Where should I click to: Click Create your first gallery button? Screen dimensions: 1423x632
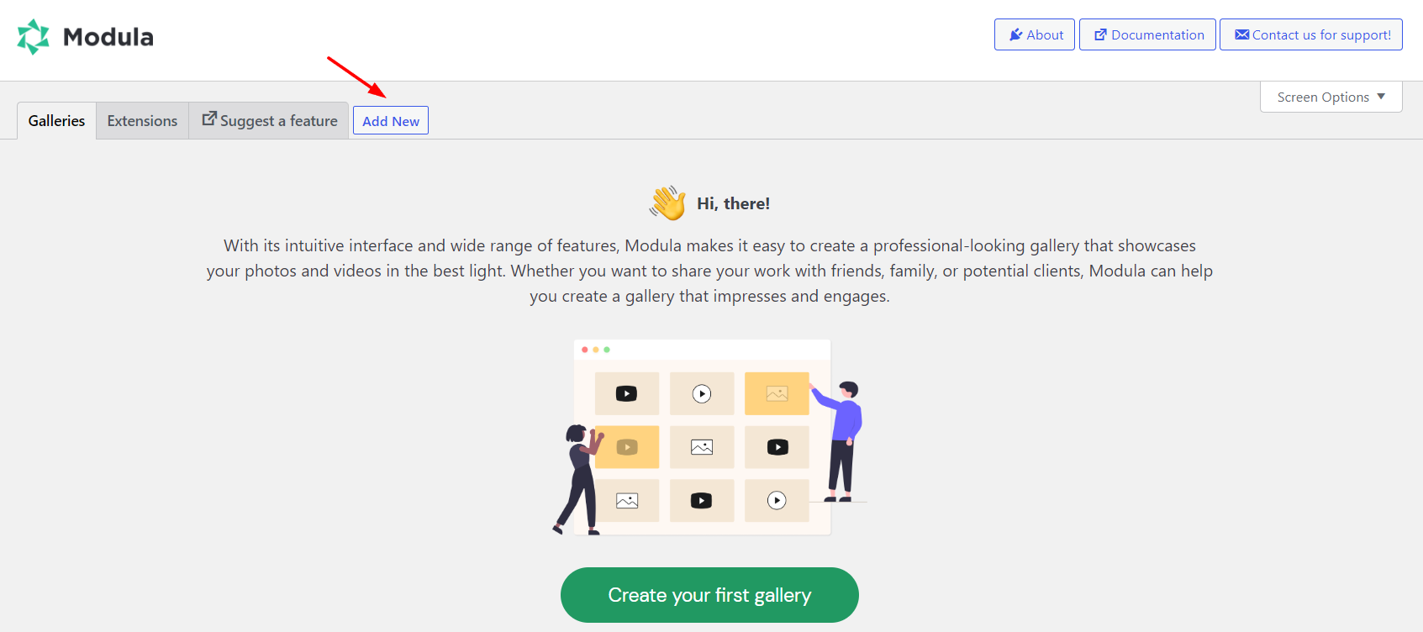[x=709, y=595]
